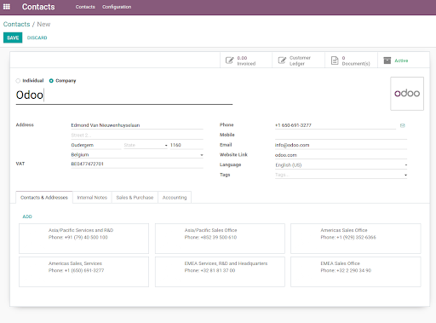This screenshot has height=323, width=436.
Task: Click the 0 Document(s) stat button
Action: pos(352,61)
